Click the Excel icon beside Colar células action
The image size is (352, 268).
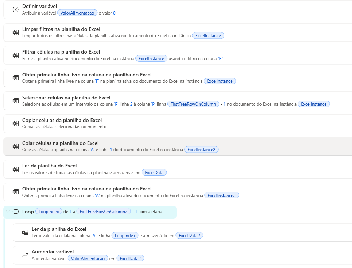click(x=15, y=146)
